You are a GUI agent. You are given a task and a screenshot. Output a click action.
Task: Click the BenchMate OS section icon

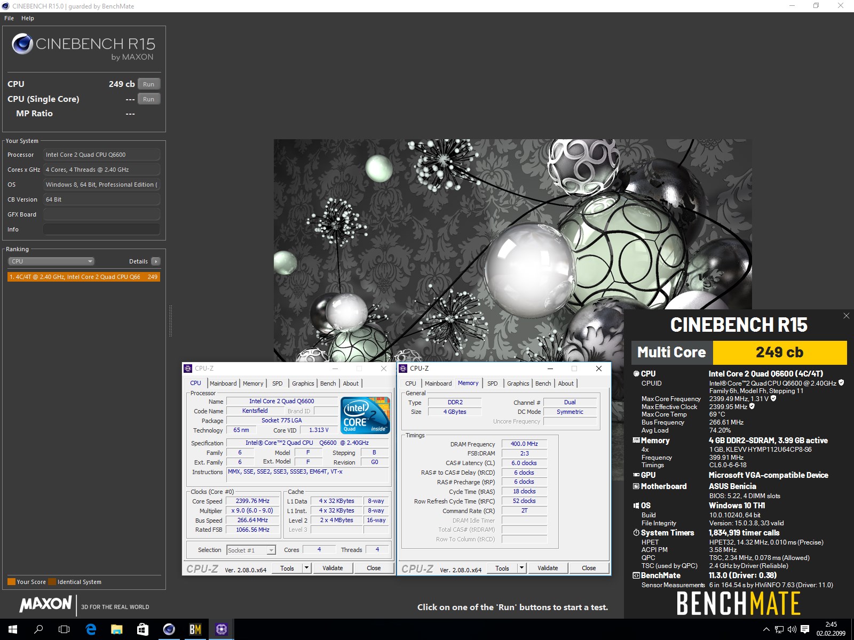[636, 506]
